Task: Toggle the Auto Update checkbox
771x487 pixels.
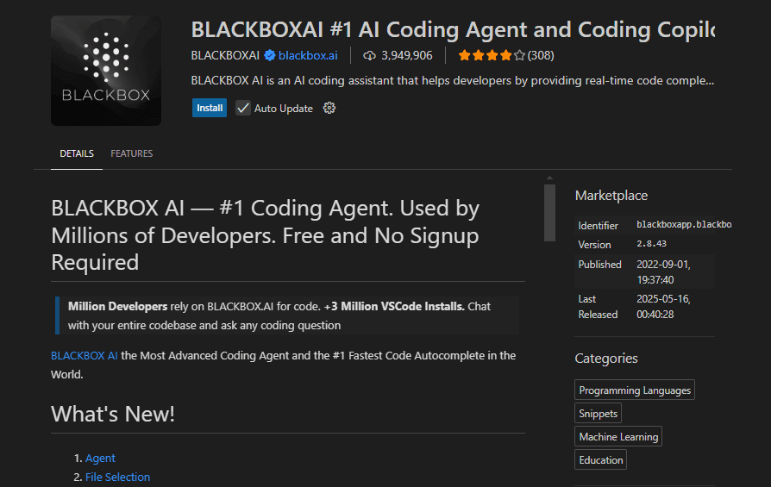Action: coord(243,108)
